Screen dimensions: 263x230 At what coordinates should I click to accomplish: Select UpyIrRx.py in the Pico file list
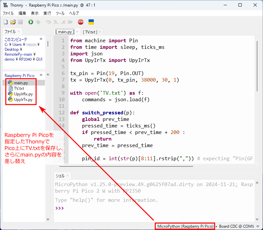pyautogui.click(x=23, y=94)
